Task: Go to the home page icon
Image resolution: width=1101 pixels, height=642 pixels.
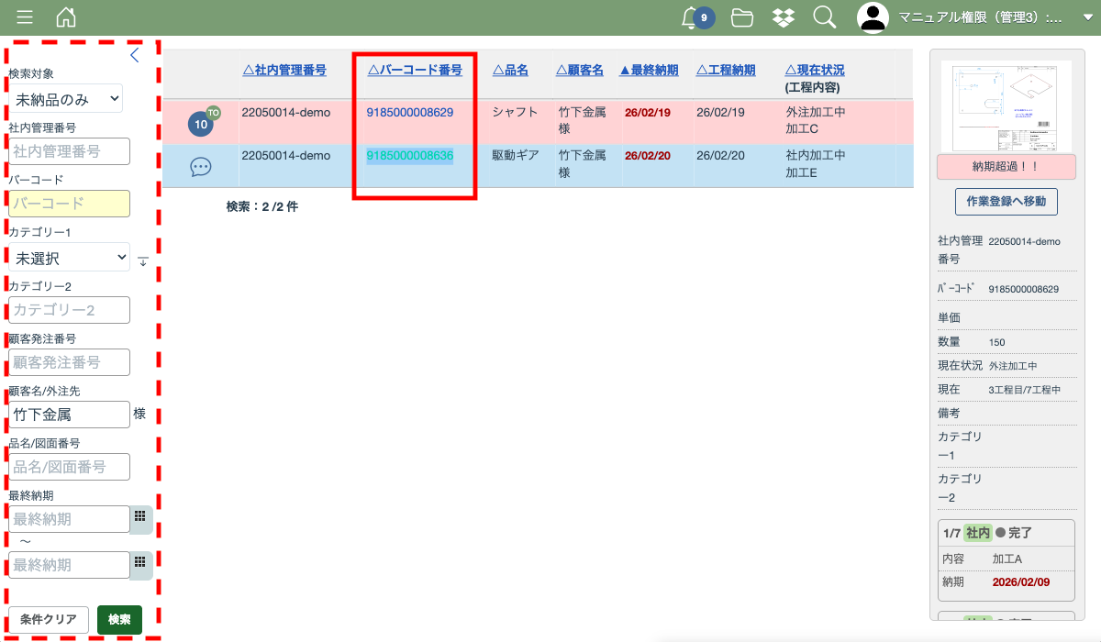Action: (66, 17)
